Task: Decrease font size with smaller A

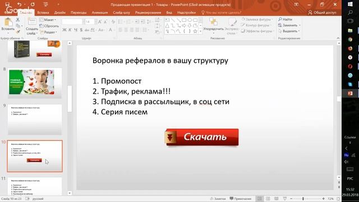Action: tap(105, 22)
